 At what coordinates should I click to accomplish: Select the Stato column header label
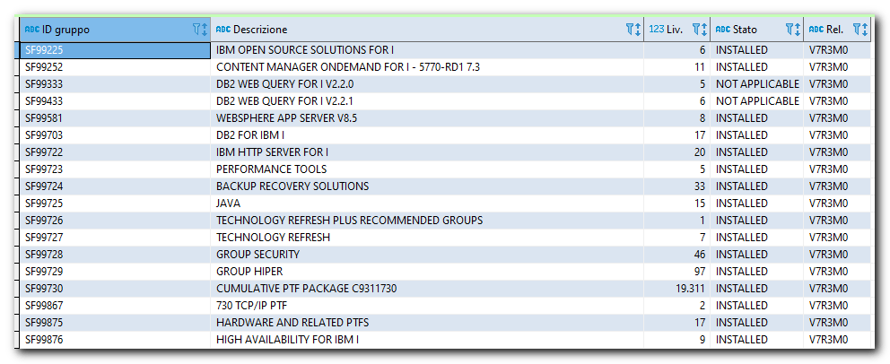[x=745, y=30]
